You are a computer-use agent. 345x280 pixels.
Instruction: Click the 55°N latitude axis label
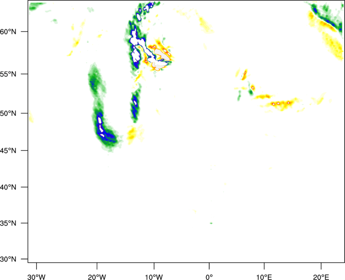point(8,74)
